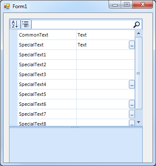The width and height of the screenshot is (156, 166).
Task: Open the SpecialText7 ellipsis editor button
Action: click(x=132, y=114)
